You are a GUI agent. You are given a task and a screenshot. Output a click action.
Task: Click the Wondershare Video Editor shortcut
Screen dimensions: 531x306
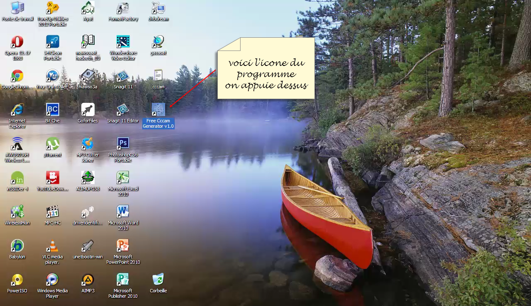(x=123, y=42)
